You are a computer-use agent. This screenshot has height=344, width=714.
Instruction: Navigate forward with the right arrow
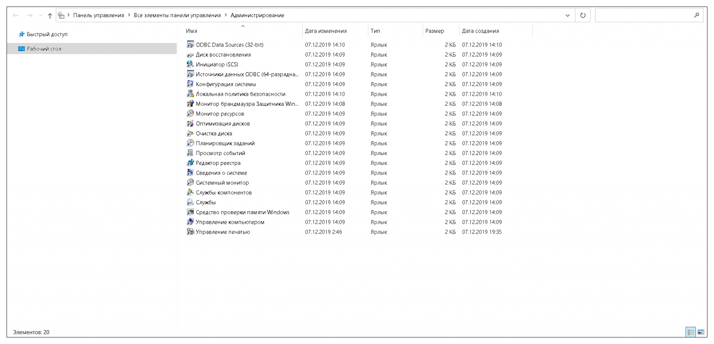(x=30, y=15)
